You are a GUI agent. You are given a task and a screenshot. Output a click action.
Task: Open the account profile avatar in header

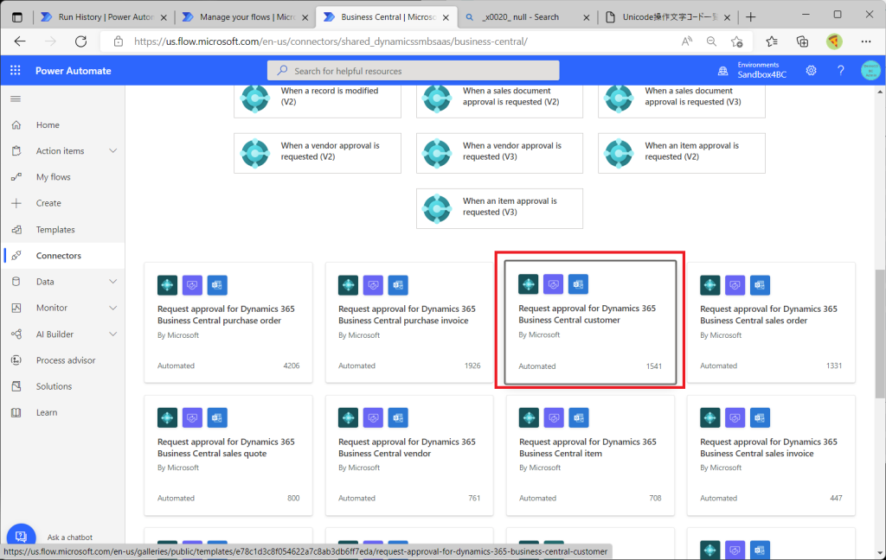coord(870,71)
